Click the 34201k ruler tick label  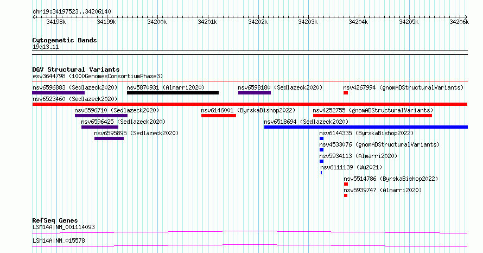click(x=207, y=22)
